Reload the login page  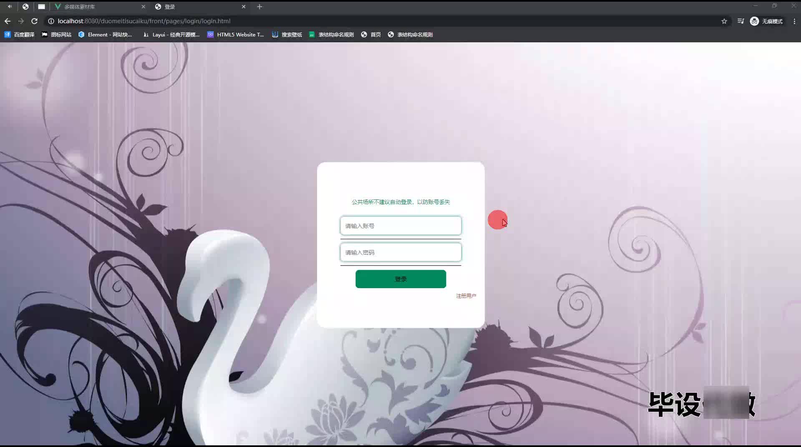[x=35, y=21]
